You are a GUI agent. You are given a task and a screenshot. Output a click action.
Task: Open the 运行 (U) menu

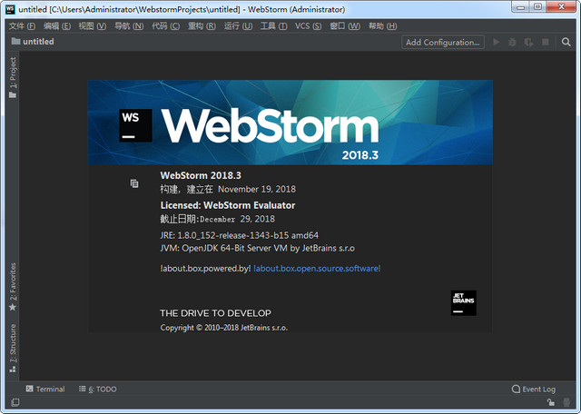click(238, 26)
